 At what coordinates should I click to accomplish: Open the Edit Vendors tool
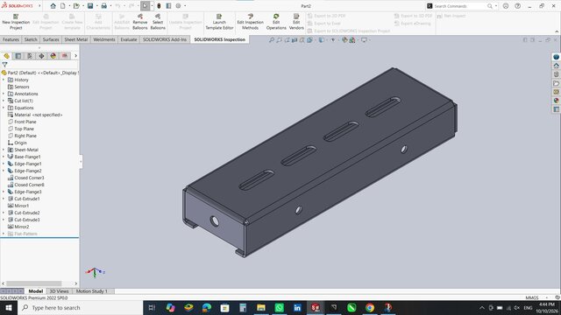tap(296, 22)
